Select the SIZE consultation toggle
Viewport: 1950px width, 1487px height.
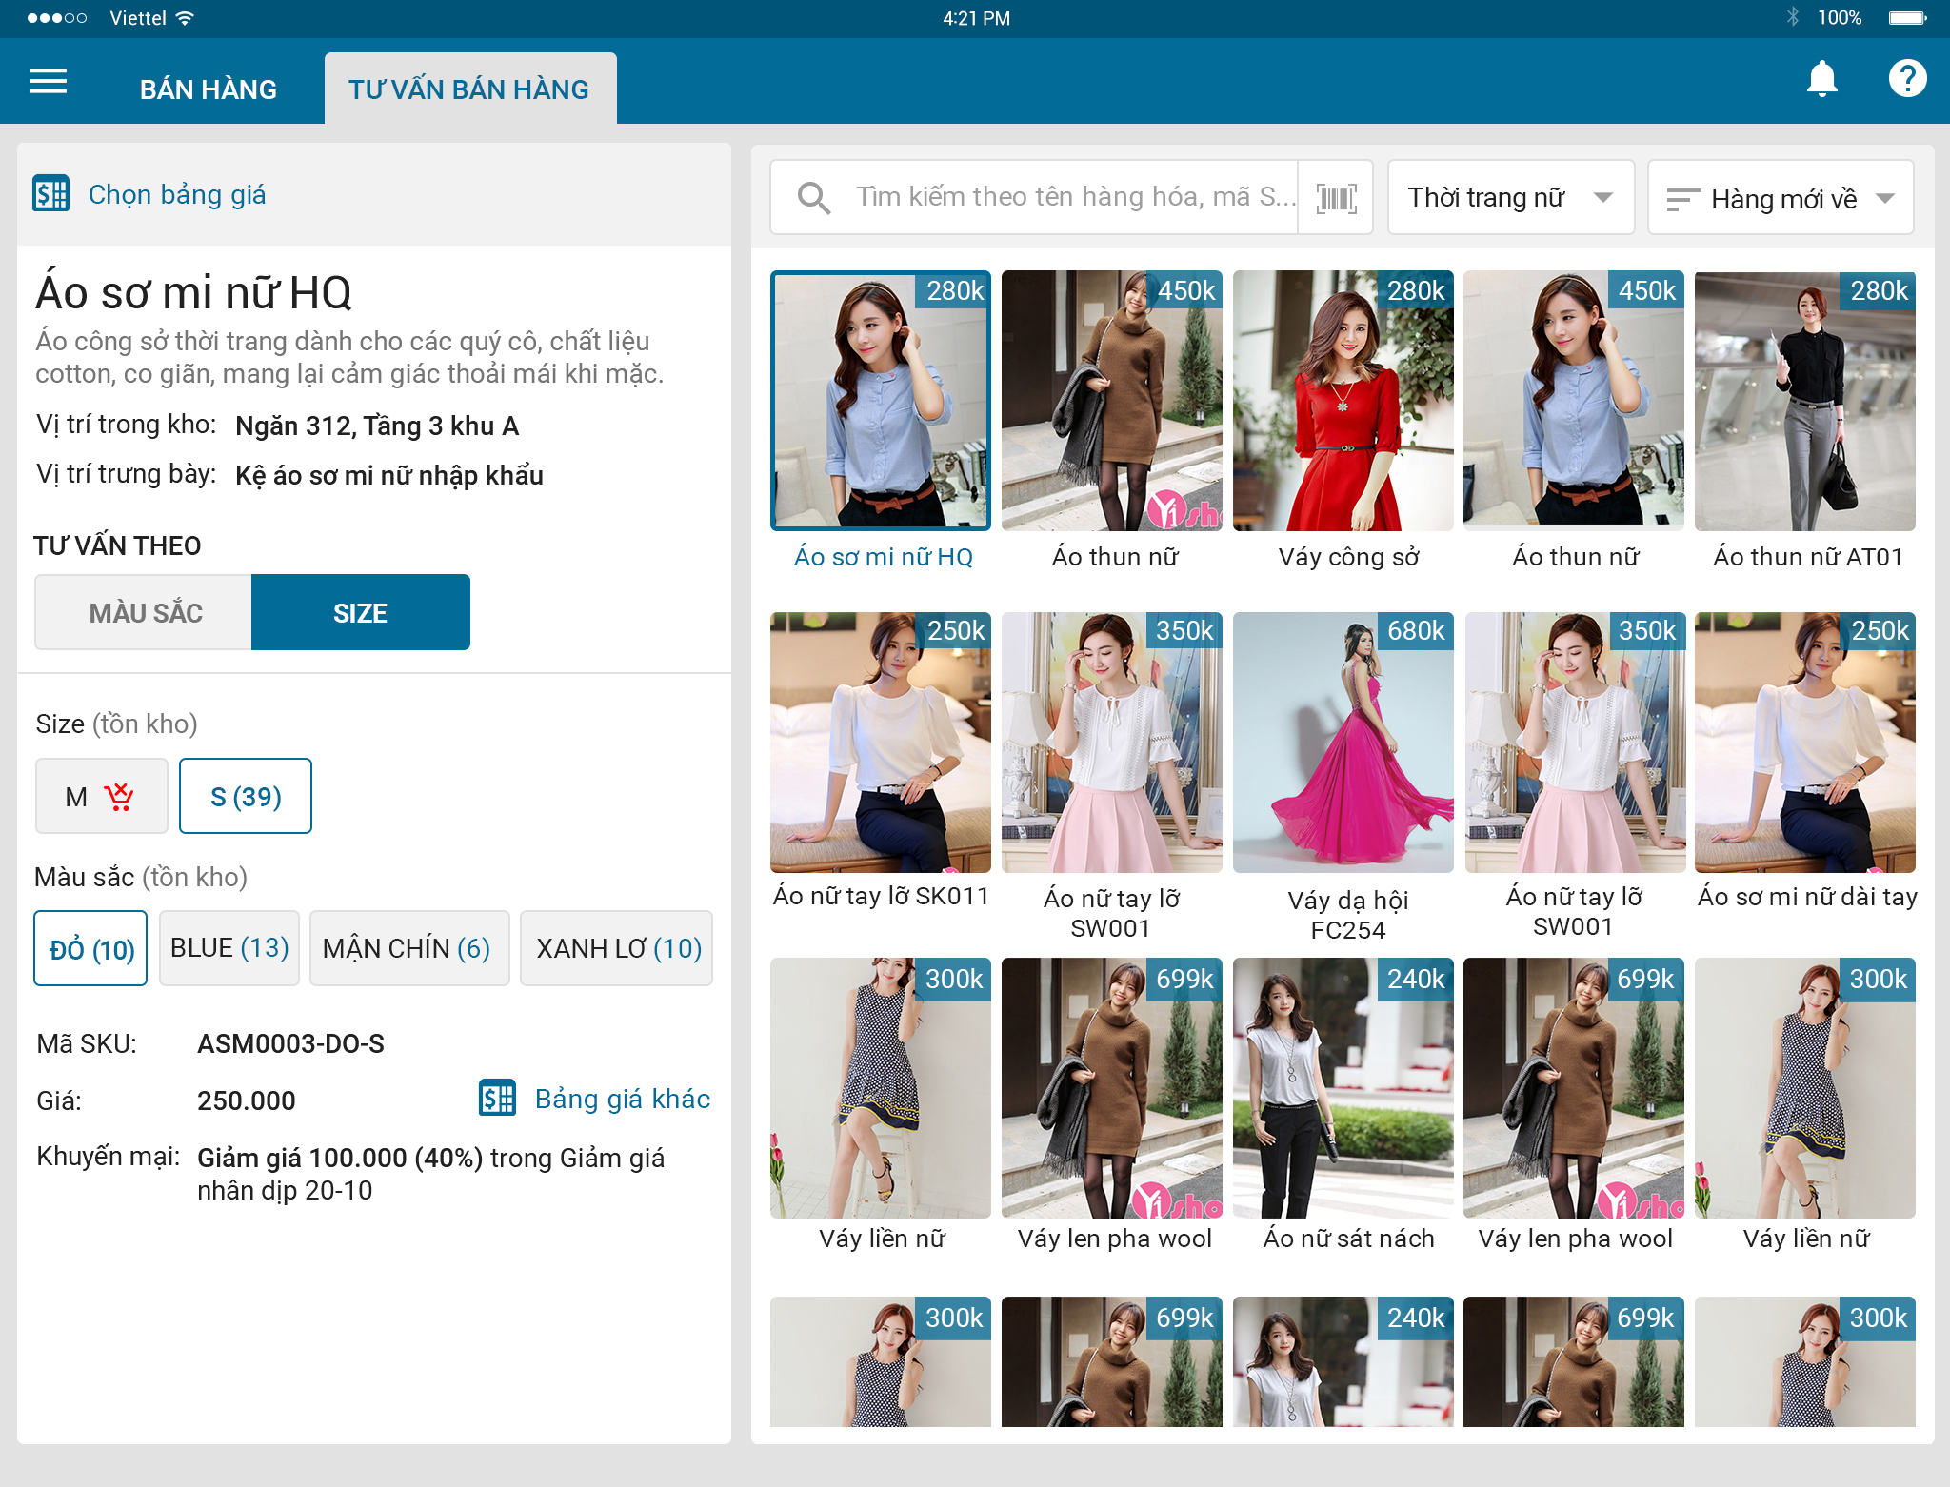point(360,612)
